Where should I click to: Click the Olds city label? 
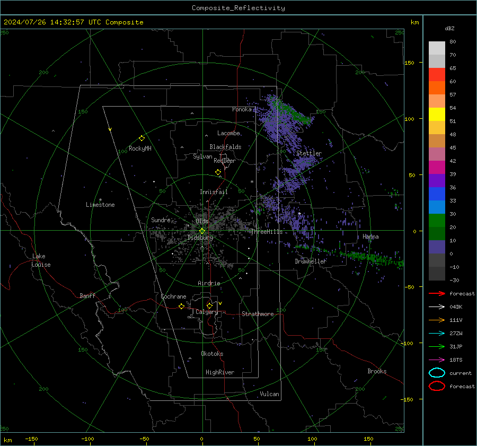point(202,221)
